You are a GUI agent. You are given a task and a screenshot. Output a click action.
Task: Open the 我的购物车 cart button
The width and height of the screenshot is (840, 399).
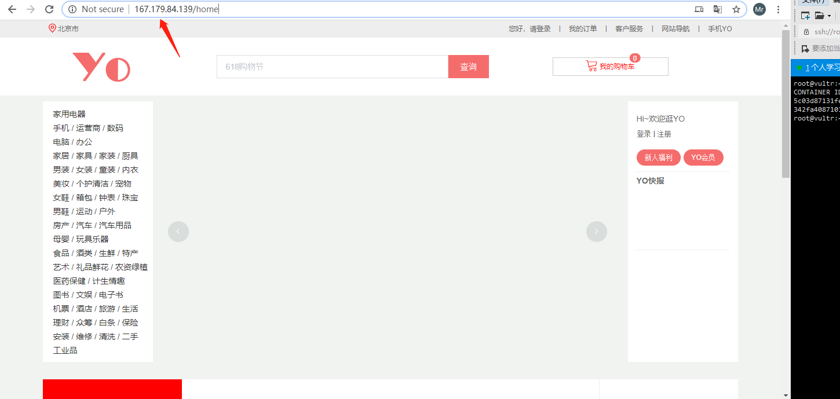[611, 67]
